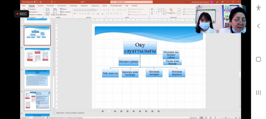Switch to the Рецензирование tab
This screenshot has width=266, height=119.
pos(116,6)
